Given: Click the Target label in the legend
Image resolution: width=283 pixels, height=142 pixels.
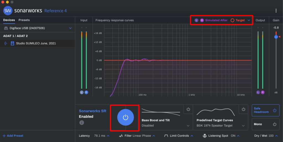Looking at the screenshot, I should coord(240,20).
